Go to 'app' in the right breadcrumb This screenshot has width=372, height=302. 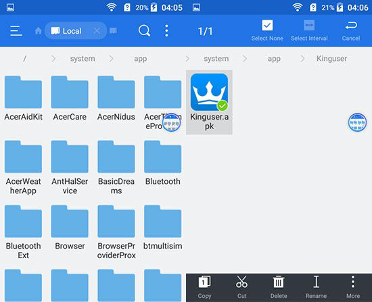pyautogui.click(x=274, y=59)
